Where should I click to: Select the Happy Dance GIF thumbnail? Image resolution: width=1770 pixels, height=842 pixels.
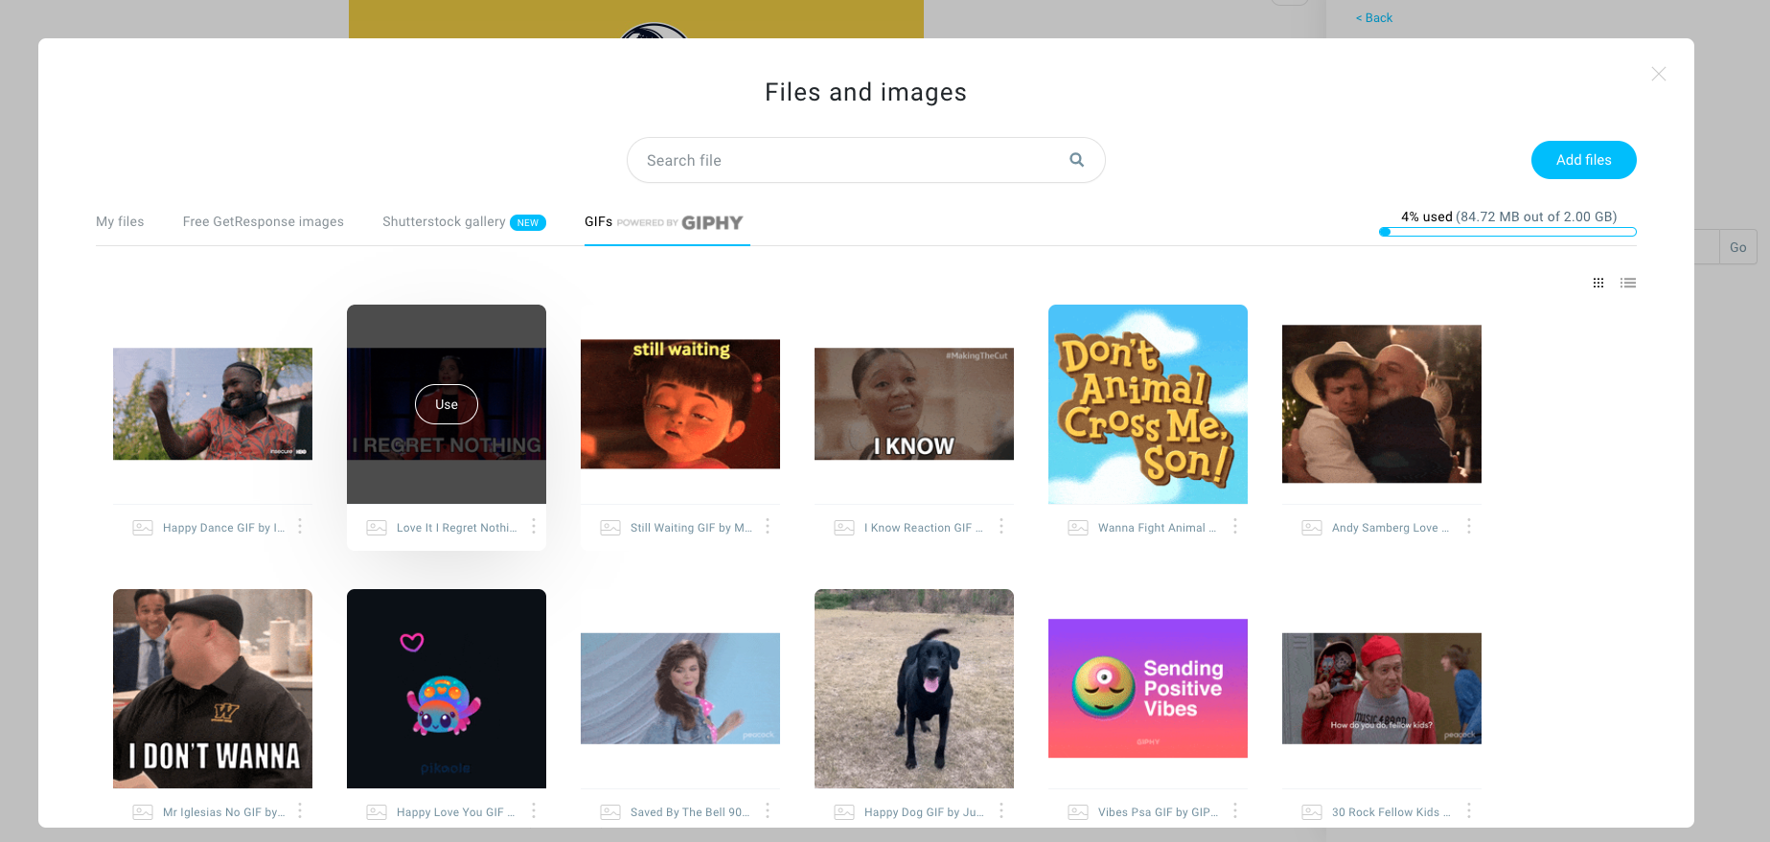213,403
